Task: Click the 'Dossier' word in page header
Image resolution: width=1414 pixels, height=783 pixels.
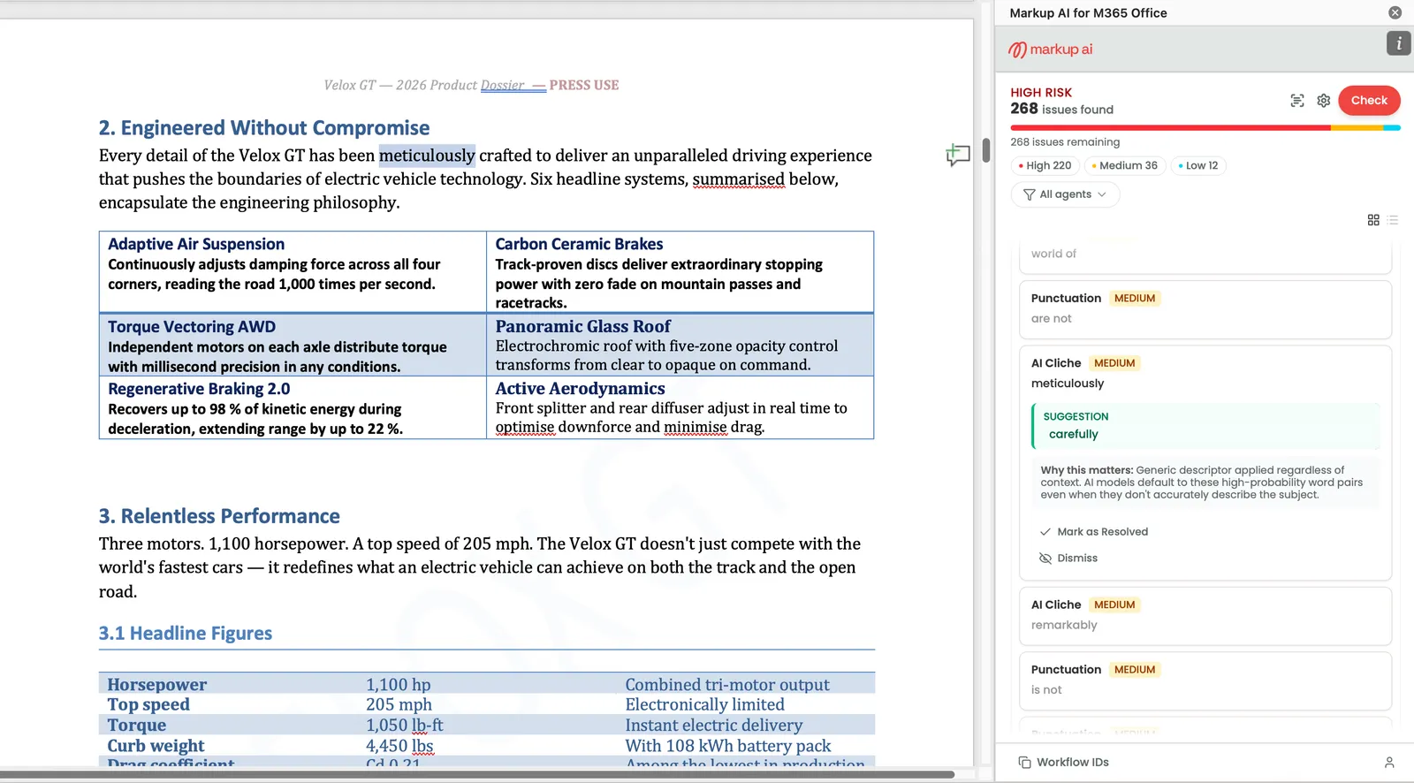Action: click(x=502, y=86)
